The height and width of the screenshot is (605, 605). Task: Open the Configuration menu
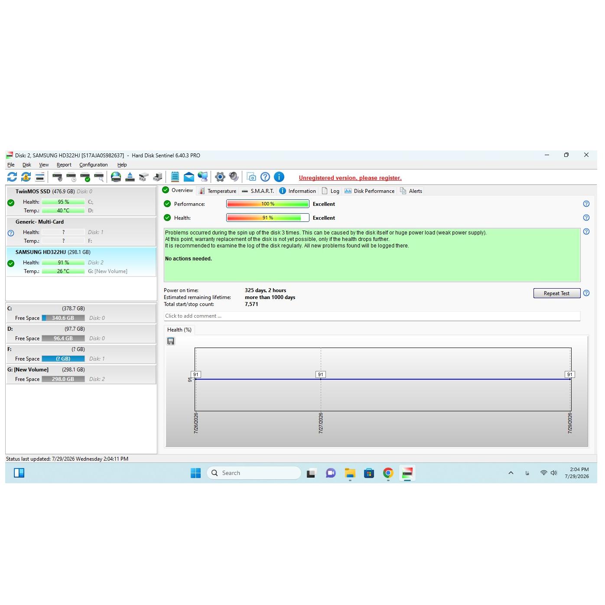pos(94,165)
